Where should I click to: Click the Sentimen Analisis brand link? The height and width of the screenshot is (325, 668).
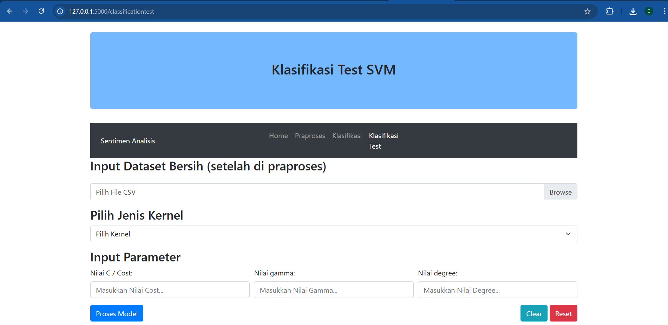pos(128,141)
